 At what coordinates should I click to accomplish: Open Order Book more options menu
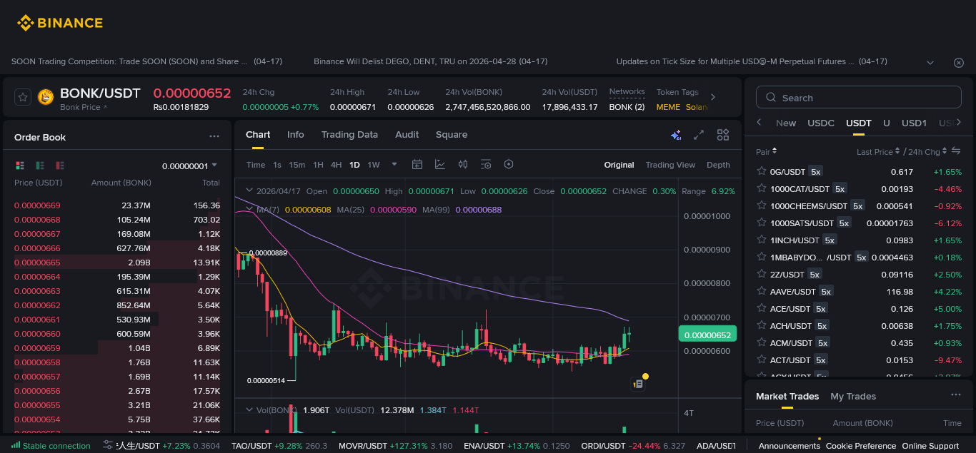pos(214,136)
